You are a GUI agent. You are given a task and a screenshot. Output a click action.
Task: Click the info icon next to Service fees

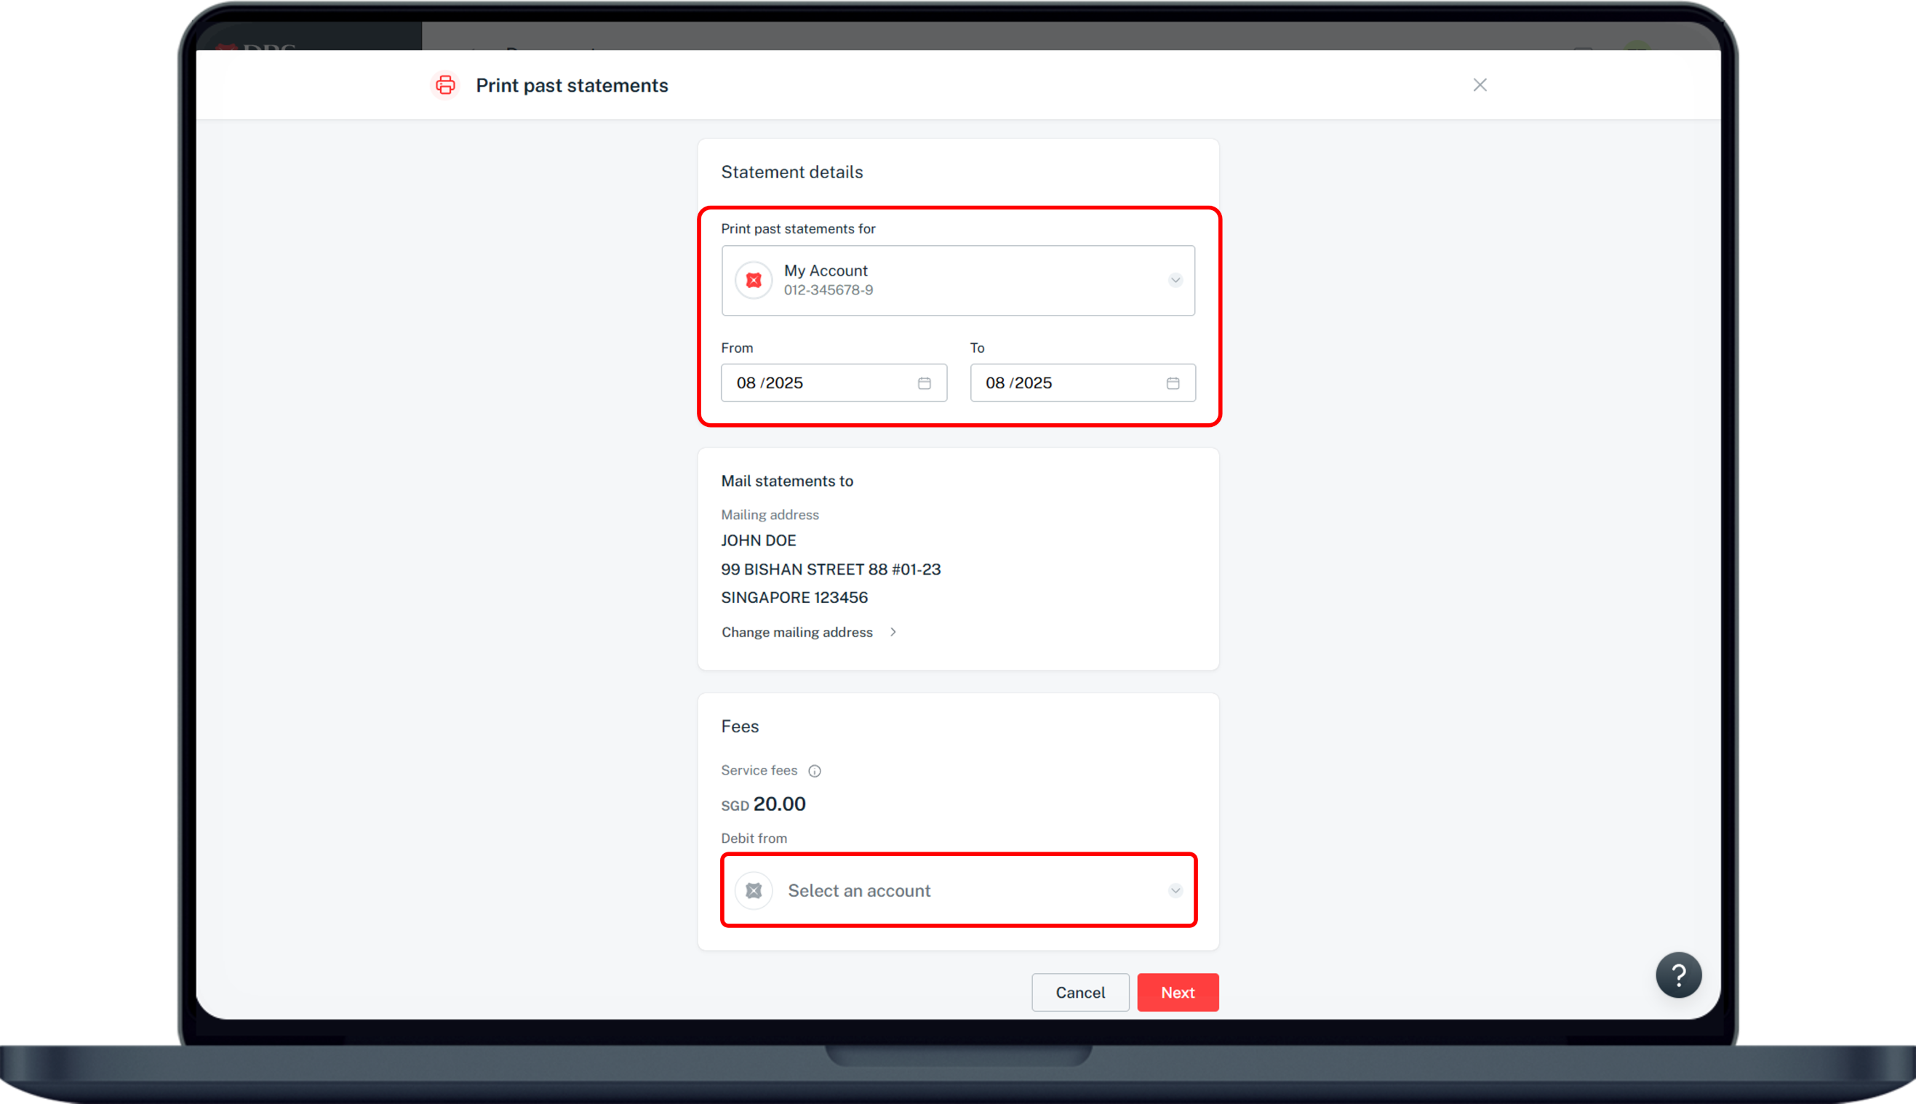click(815, 770)
